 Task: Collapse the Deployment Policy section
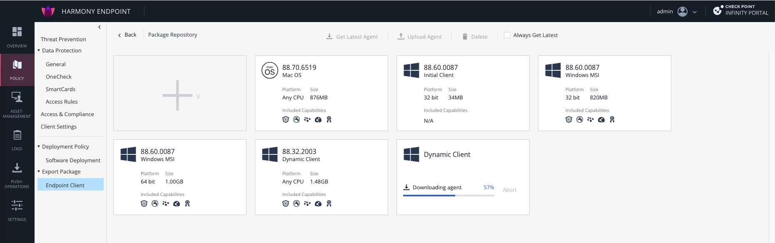click(39, 146)
